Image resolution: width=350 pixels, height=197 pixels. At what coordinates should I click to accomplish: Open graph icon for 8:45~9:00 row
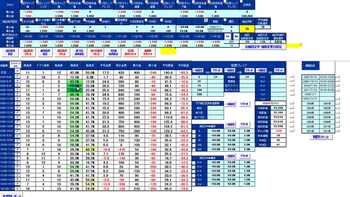click(17, 77)
